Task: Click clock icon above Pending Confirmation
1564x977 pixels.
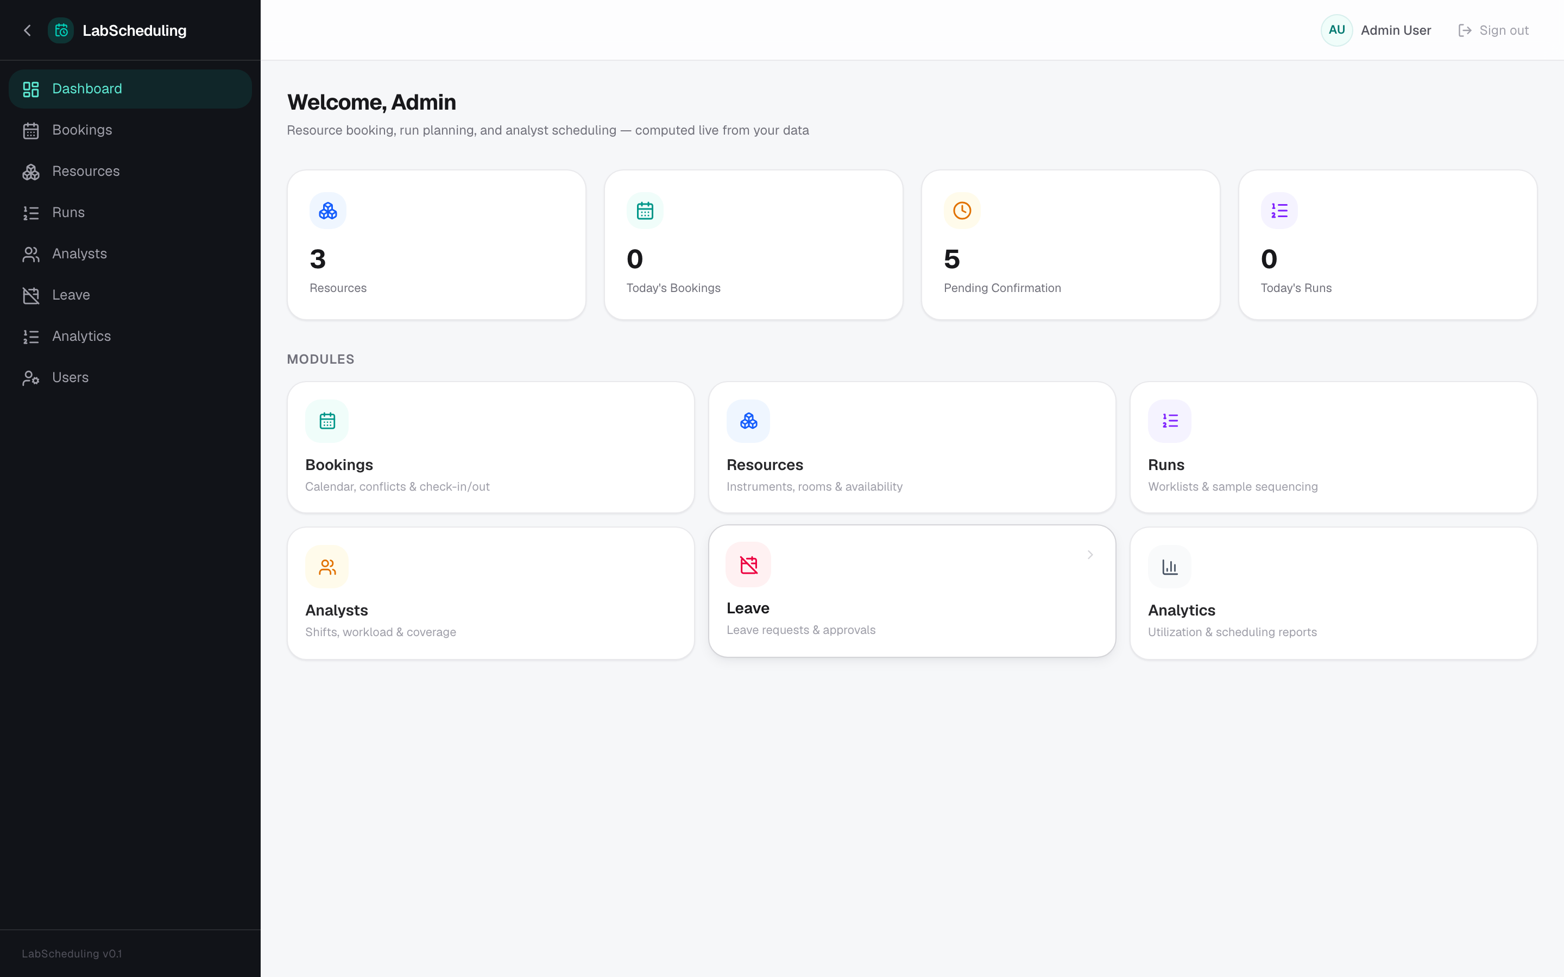Action: tap(962, 211)
